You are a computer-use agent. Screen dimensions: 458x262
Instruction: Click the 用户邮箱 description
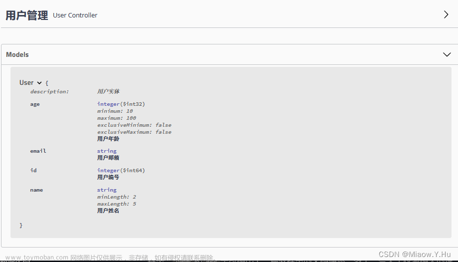coord(108,158)
